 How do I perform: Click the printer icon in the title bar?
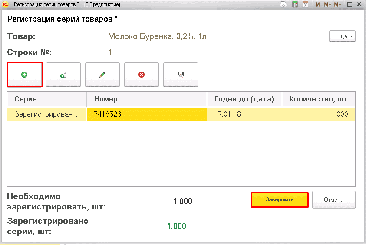tap(284, 4)
